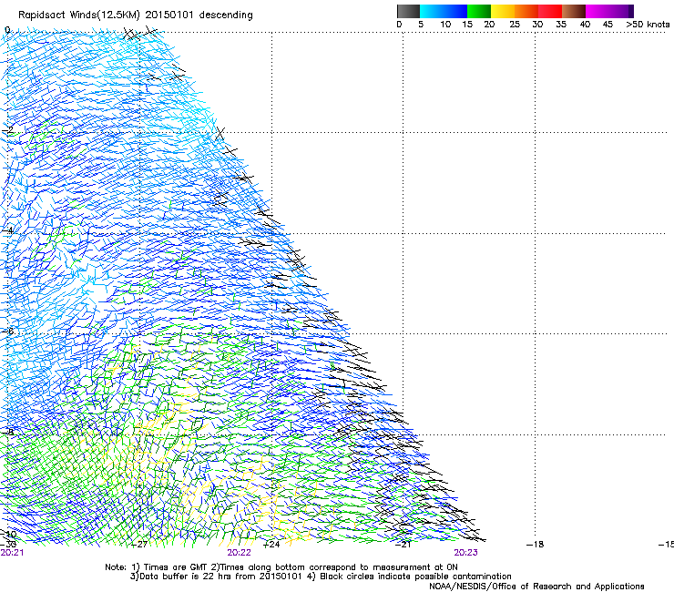Click the time label '20:21'
The width and height of the screenshot is (674, 592).
coord(12,553)
